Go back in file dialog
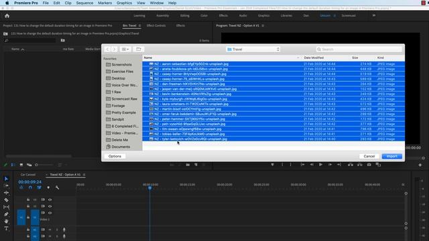Viewport: 429px width, 241px height. (107, 49)
